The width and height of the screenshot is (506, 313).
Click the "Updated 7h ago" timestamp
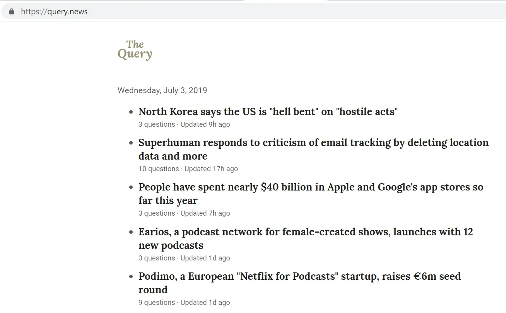[205, 213]
